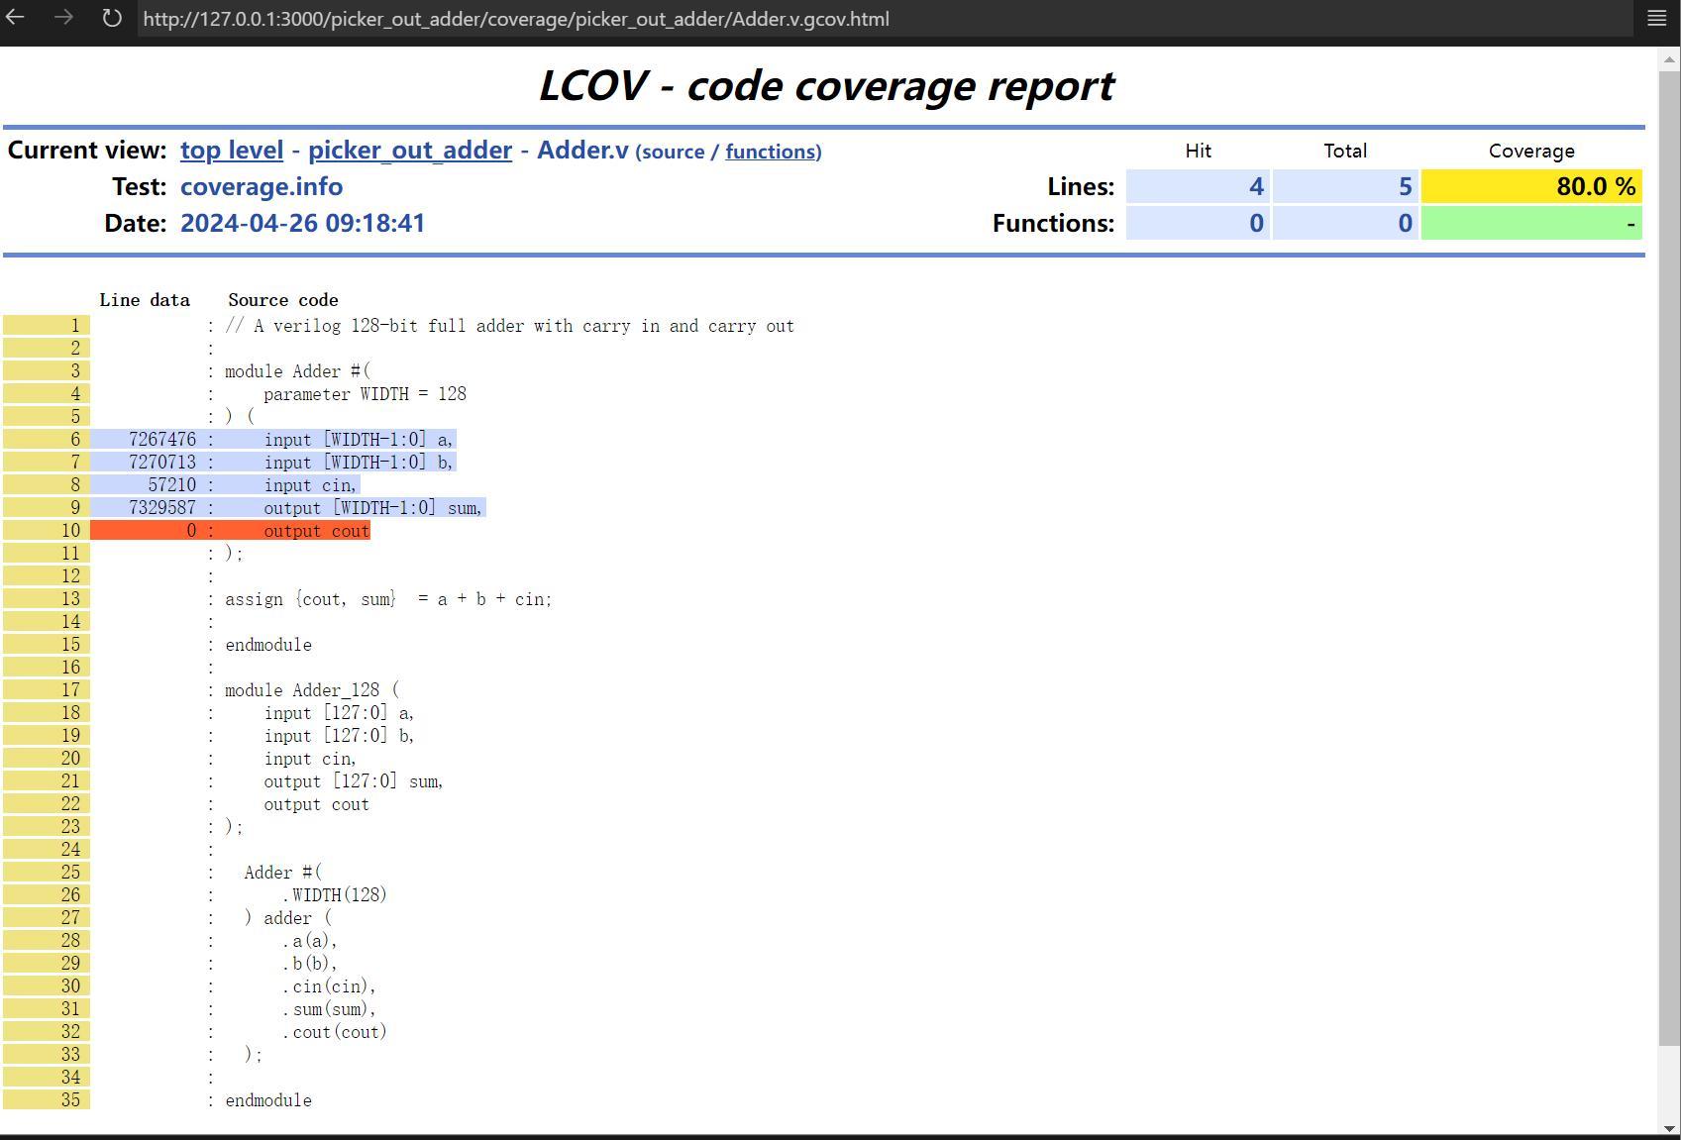Click ') adder (' on line 27
Image resolution: width=1681 pixels, height=1140 pixels.
288,918
